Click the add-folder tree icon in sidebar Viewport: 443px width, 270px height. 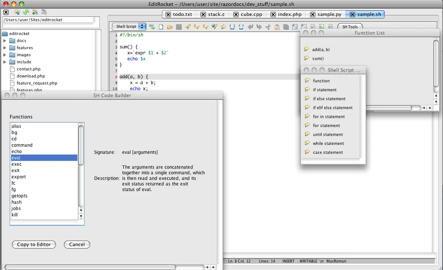tap(35, 12)
